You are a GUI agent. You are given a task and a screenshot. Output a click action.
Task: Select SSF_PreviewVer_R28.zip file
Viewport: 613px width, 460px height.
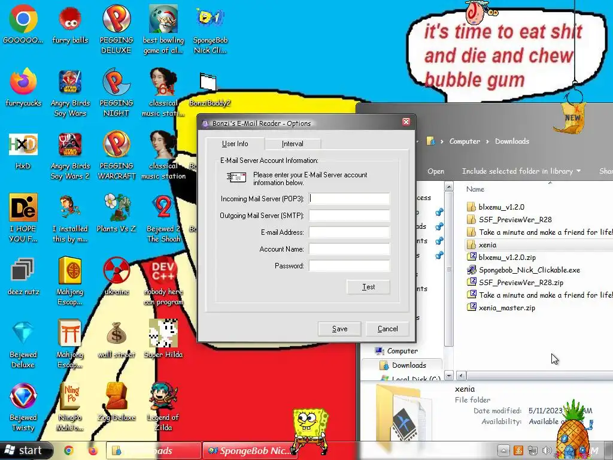pyautogui.click(x=515, y=283)
